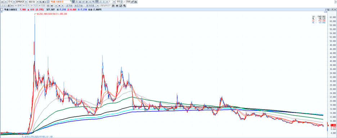Click the date field 2023/01/27
This screenshot has height=138, width=337.
click(106, 6)
